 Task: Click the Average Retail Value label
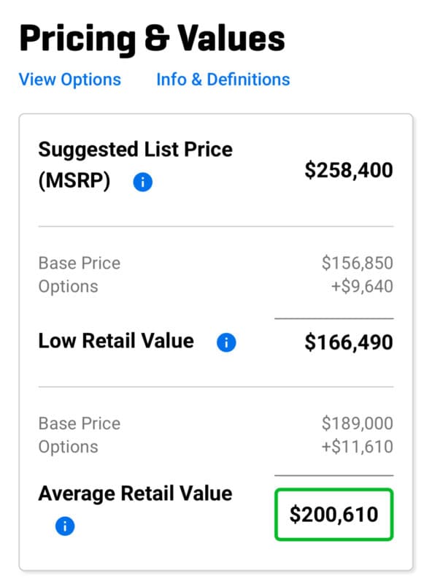point(136,493)
